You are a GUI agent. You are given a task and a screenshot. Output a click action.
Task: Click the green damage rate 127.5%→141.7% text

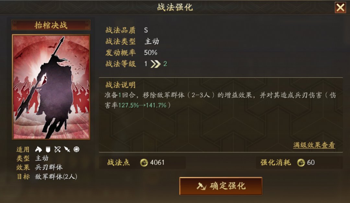(142, 105)
